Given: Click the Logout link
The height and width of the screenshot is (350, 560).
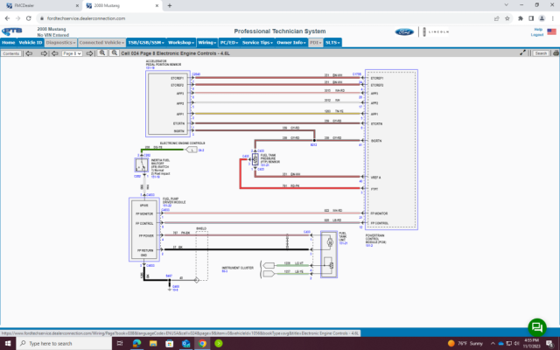Looking at the screenshot, I should 536,35.
